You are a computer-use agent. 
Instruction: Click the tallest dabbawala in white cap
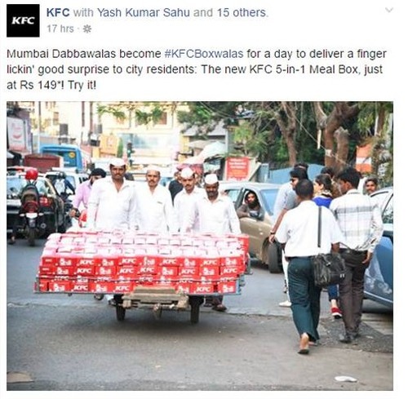[x=113, y=194]
